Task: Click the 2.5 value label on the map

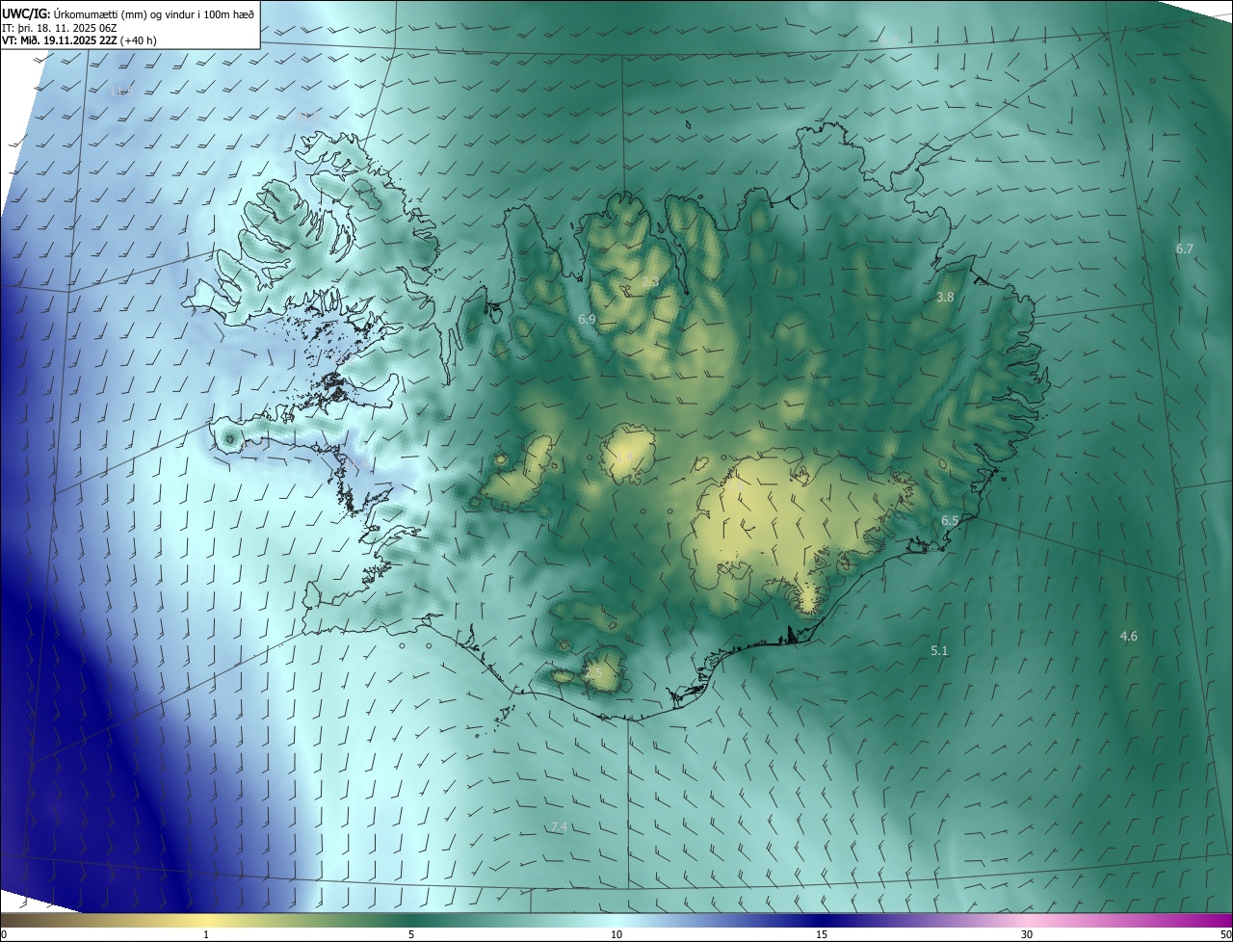Action: (x=593, y=673)
